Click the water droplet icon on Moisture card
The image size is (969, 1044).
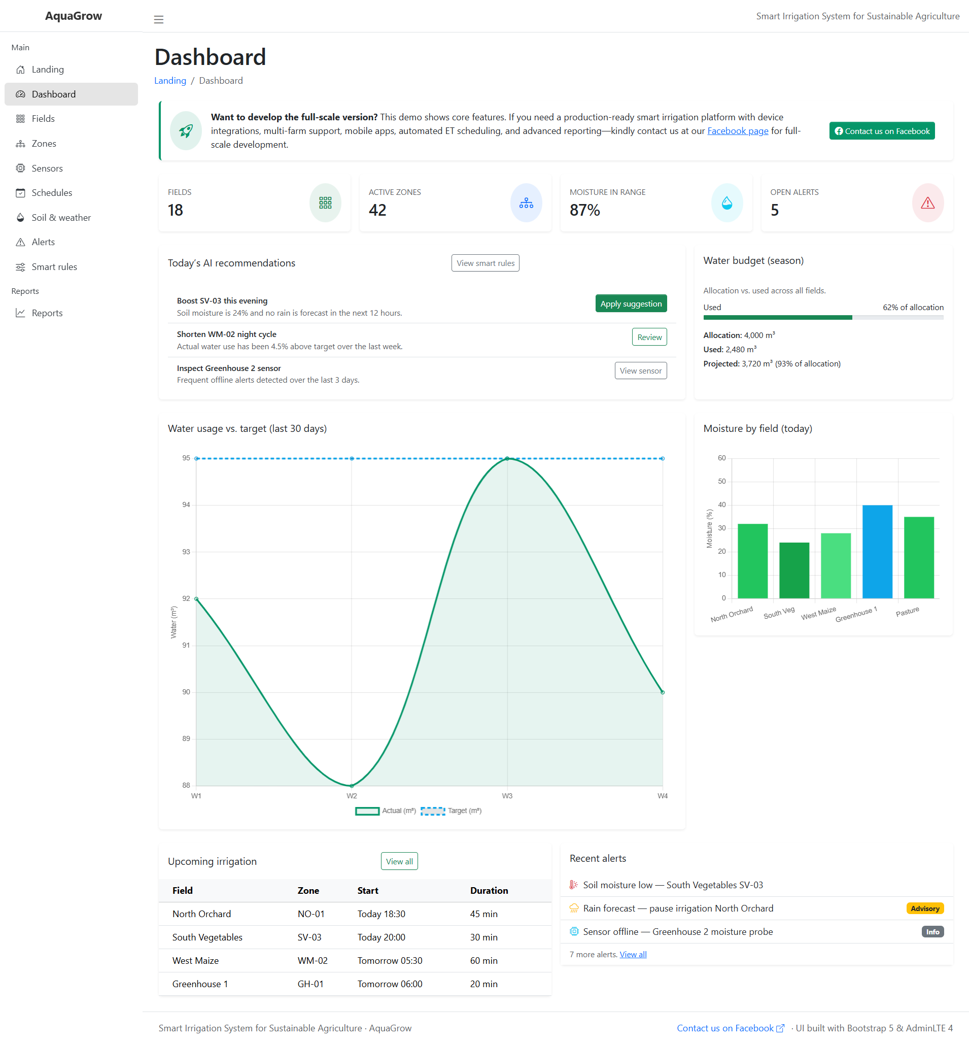coord(726,203)
